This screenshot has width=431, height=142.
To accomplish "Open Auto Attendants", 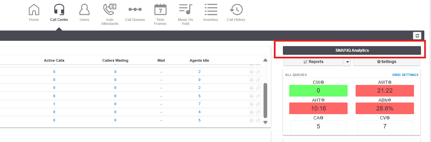I will click(x=110, y=15).
